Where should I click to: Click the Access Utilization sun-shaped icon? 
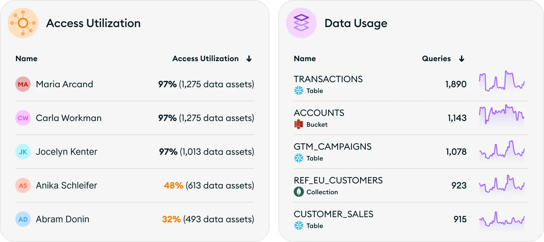(x=23, y=23)
